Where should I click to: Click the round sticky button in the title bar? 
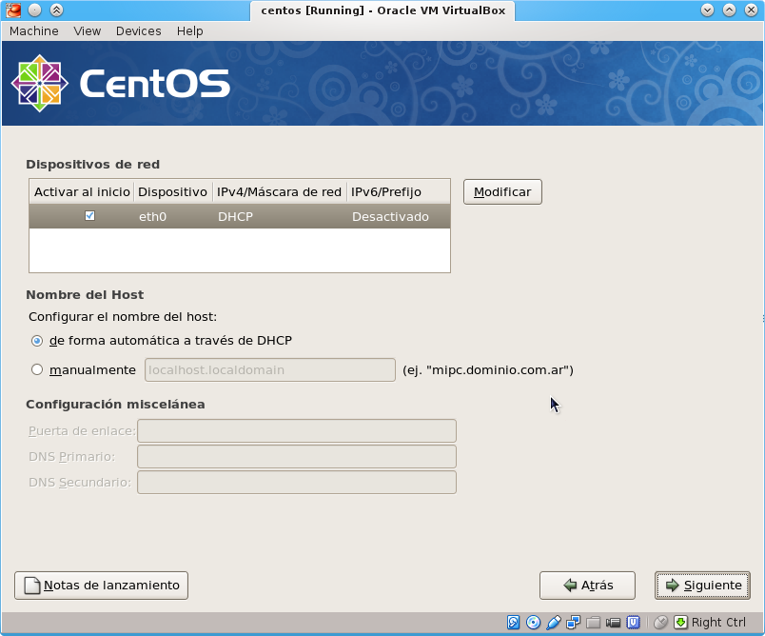pos(34,10)
